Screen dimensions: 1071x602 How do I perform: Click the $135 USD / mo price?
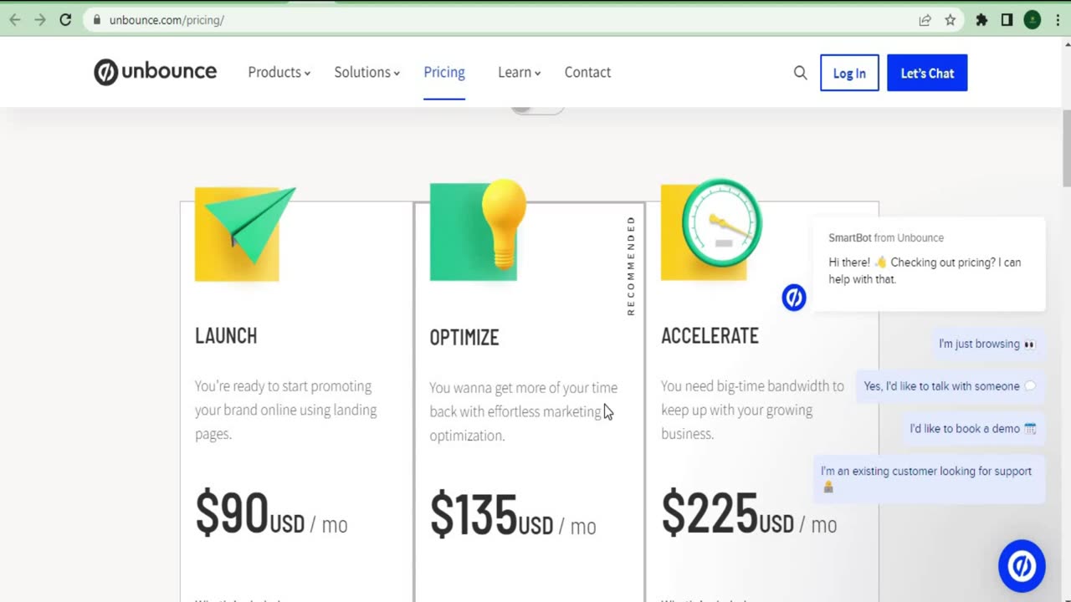tap(513, 515)
